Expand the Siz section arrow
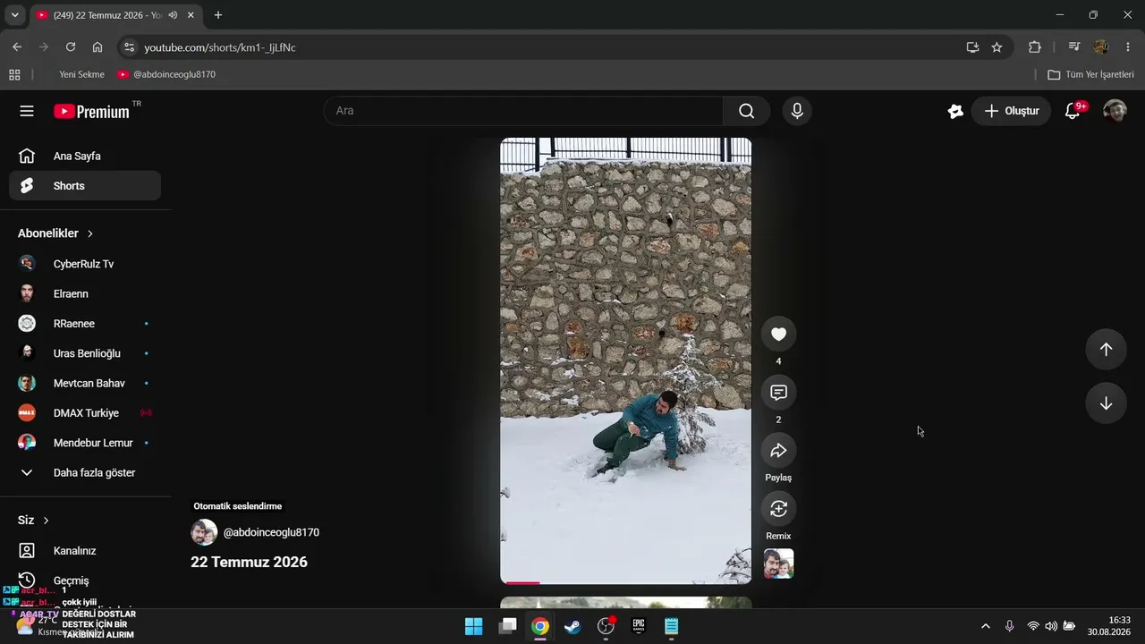The width and height of the screenshot is (1145, 644). point(47,521)
